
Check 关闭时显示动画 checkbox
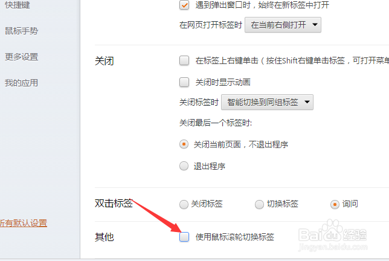[x=184, y=82]
